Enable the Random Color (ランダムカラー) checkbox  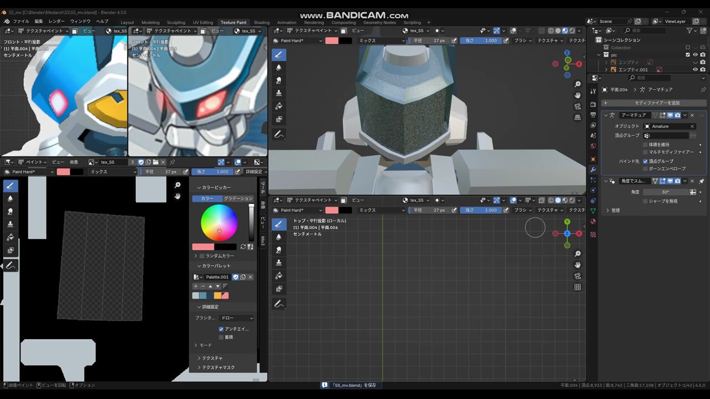tap(201, 256)
